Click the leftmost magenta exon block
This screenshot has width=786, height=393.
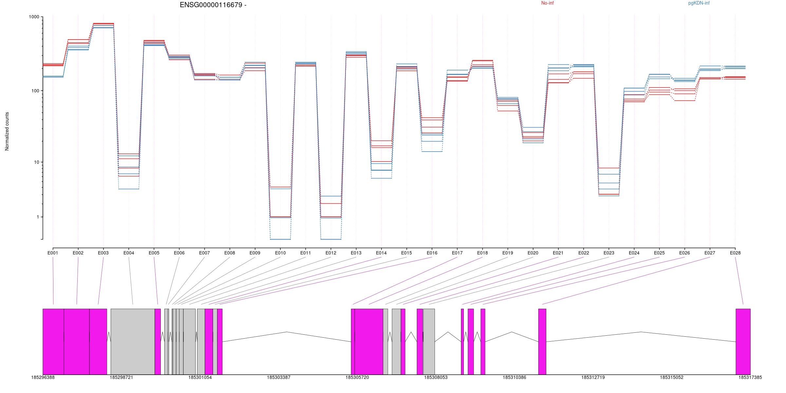[53, 341]
